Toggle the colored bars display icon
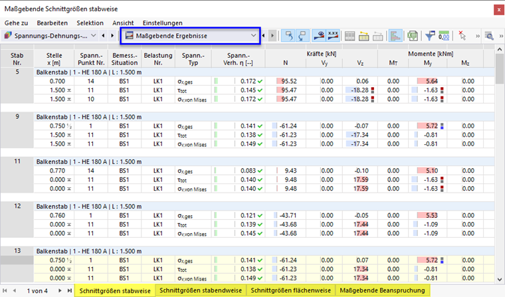Image resolution: width=505 pixels, height=297 pixels. 395,36
